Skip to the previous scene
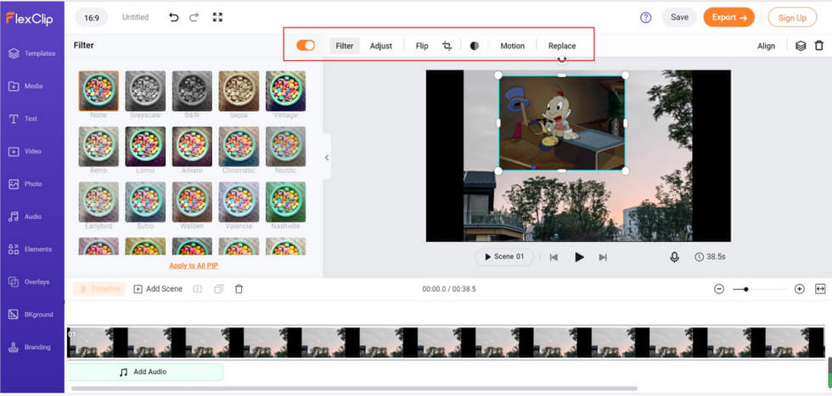832x396 pixels. coord(554,257)
